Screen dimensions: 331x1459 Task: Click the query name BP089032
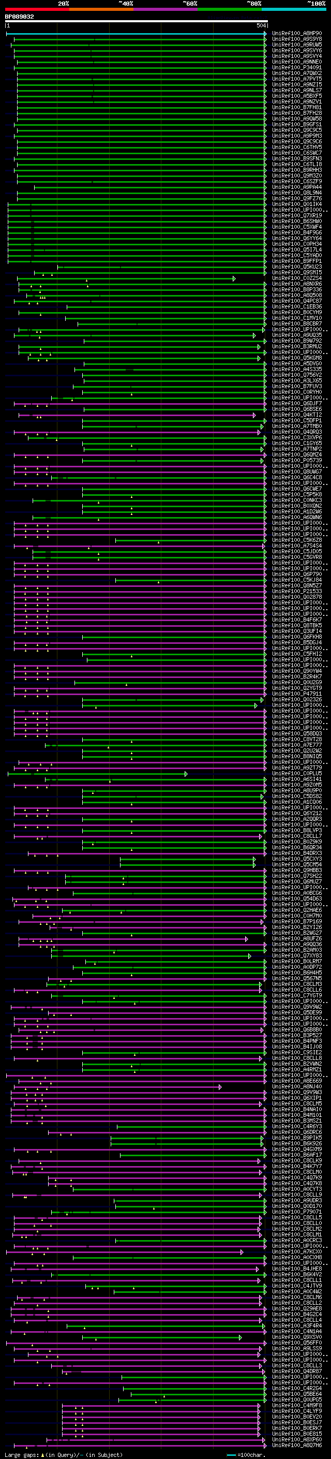pos(20,17)
